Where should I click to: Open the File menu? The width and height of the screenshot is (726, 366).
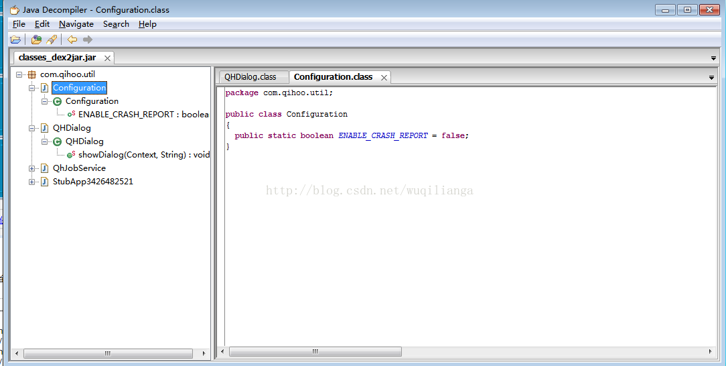19,24
